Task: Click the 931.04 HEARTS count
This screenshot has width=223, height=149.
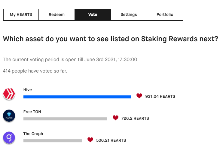Action: click(160, 96)
